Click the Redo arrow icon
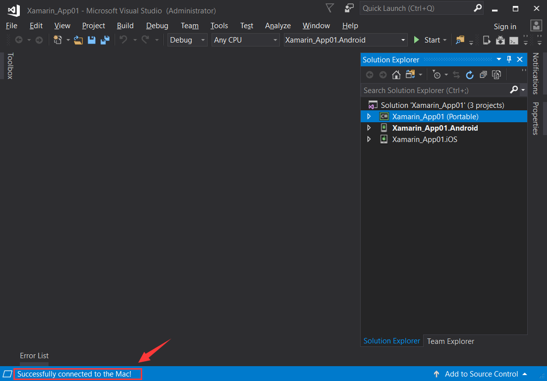547x381 pixels. 146,40
